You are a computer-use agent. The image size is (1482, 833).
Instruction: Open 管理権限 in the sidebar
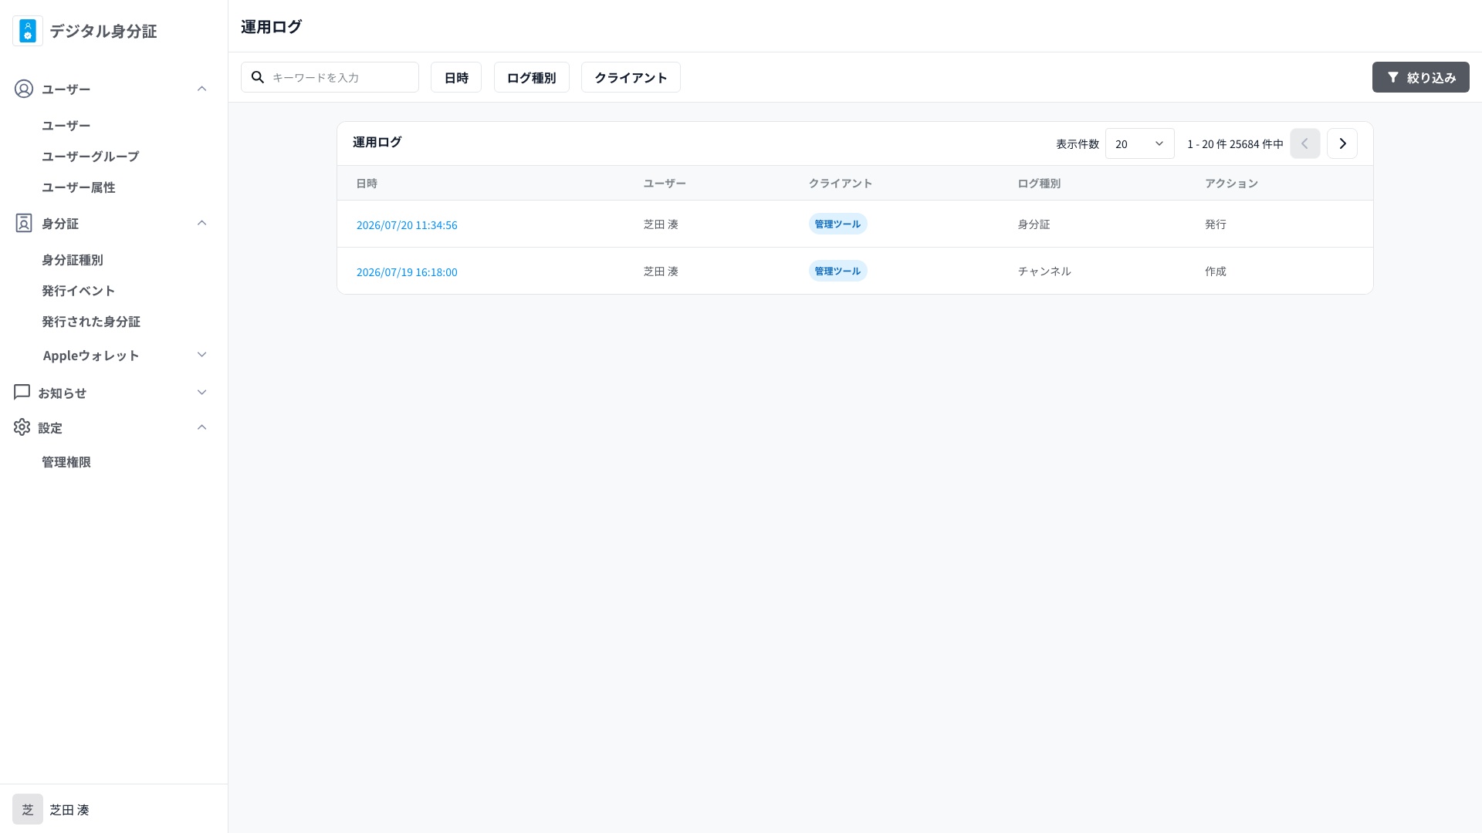coord(66,462)
